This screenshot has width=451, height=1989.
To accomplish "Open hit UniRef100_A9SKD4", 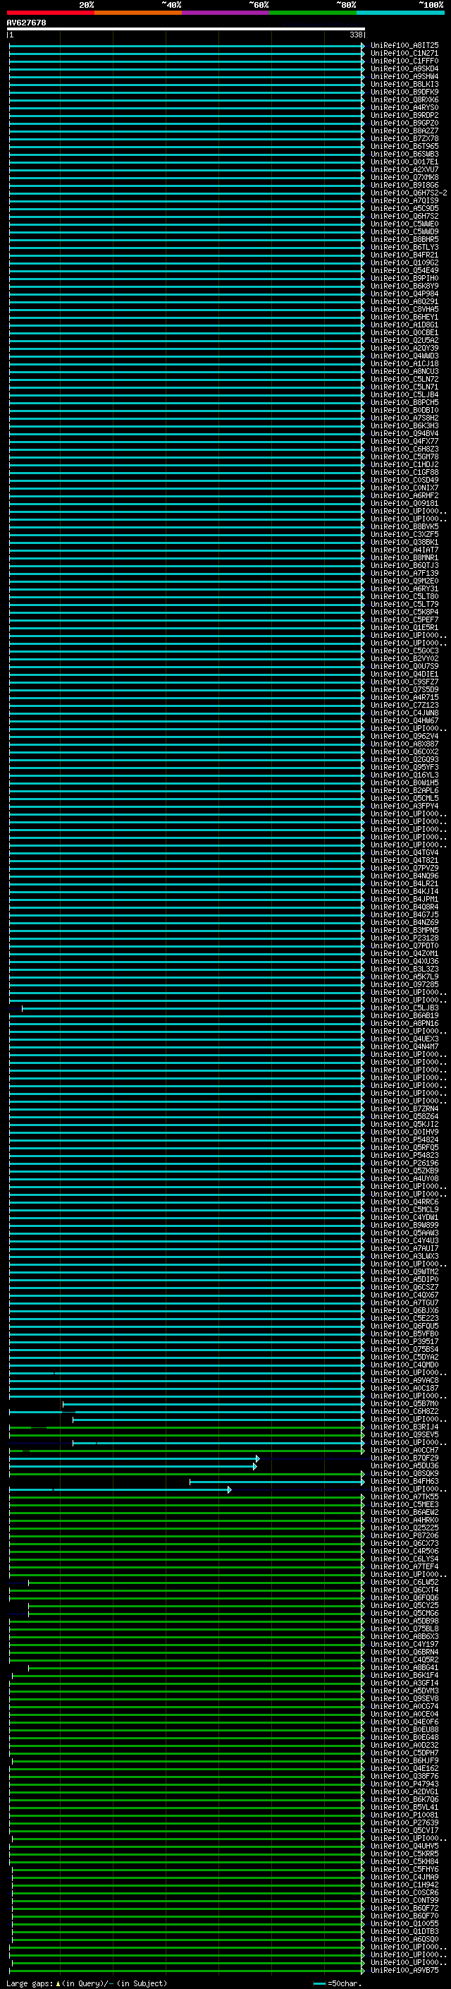I will pos(404,68).
